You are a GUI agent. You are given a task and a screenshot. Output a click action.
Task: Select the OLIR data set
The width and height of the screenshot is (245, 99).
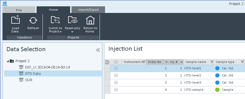29,80
